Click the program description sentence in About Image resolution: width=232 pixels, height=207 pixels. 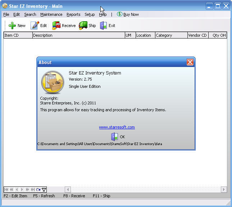[x=103, y=110]
